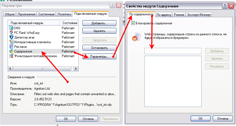Select the DNS plug-in globe icon
The width and height of the screenshot is (236, 126).
click(x=11, y=28)
